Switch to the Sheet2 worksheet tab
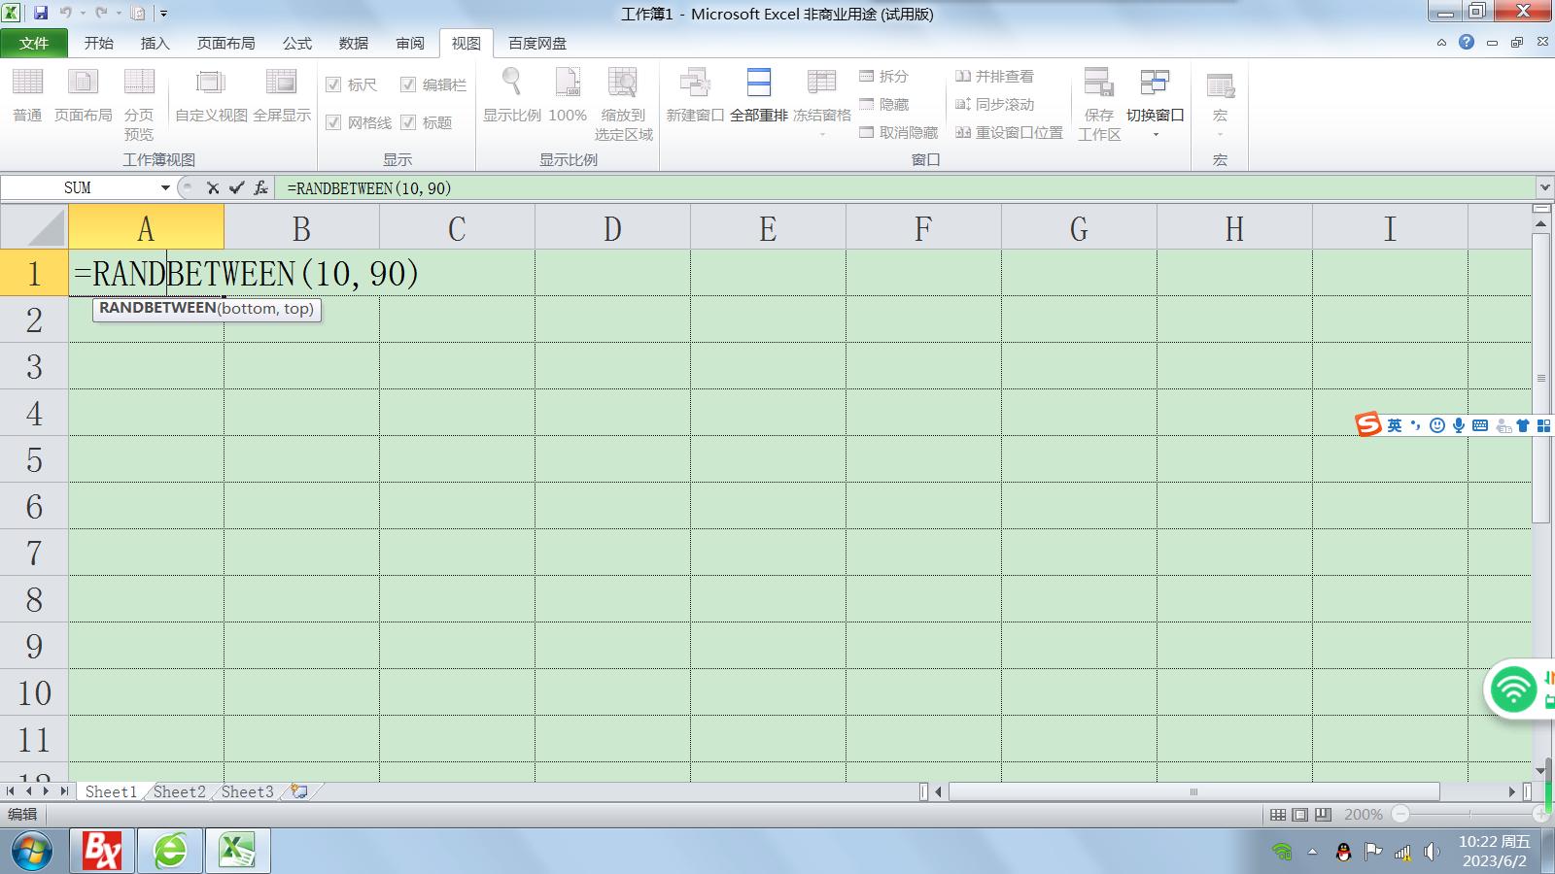Image resolution: width=1555 pixels, height=874 pixels. coord(180,791)
